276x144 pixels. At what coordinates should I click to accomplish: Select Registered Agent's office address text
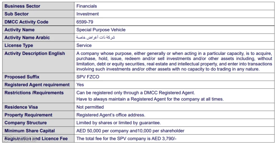(111, 115)
